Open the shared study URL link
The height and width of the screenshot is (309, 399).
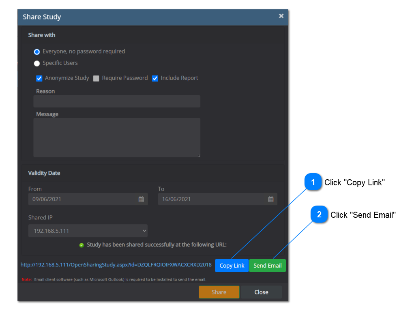(x=116, y=265)
